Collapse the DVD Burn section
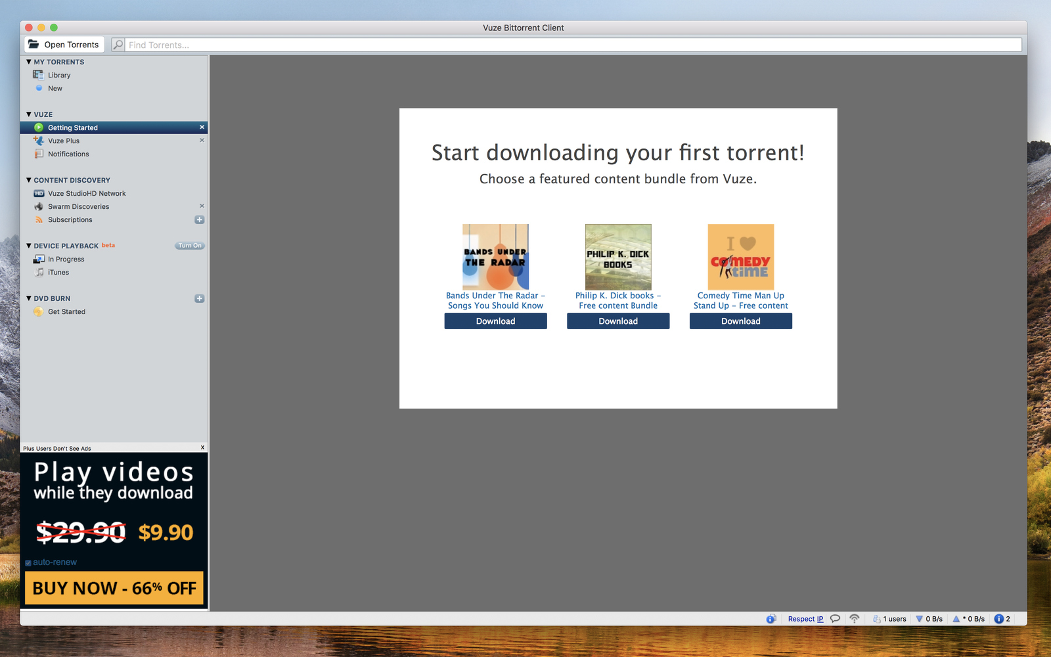The height and width of the screenshot is (657, 1051). (29, 298)
